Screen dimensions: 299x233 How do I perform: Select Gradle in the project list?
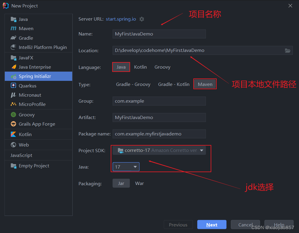click(38, 38)
